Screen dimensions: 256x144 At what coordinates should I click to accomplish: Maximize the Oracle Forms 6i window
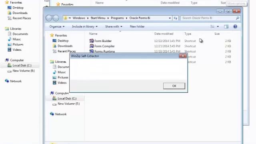click(228, 11)
